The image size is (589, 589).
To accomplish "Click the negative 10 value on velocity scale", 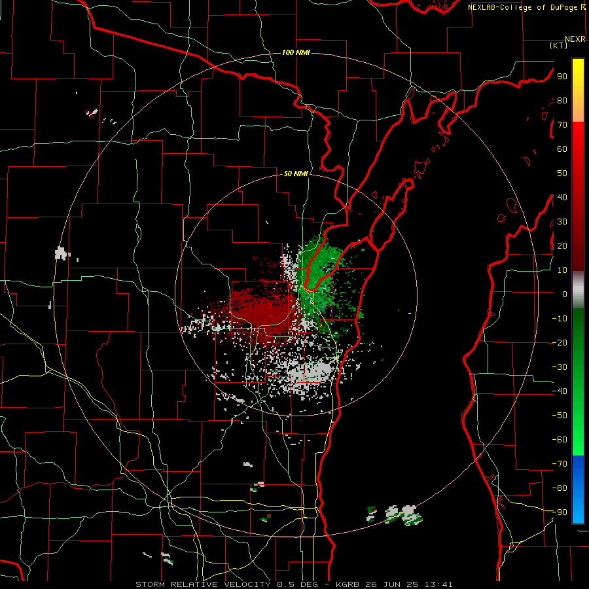I will pyautogui.click(x=560, y=319).
